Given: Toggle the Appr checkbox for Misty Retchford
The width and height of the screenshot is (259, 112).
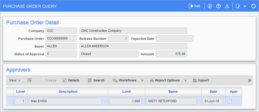Looking at the screenshot, I should click(x=230, y=101).
